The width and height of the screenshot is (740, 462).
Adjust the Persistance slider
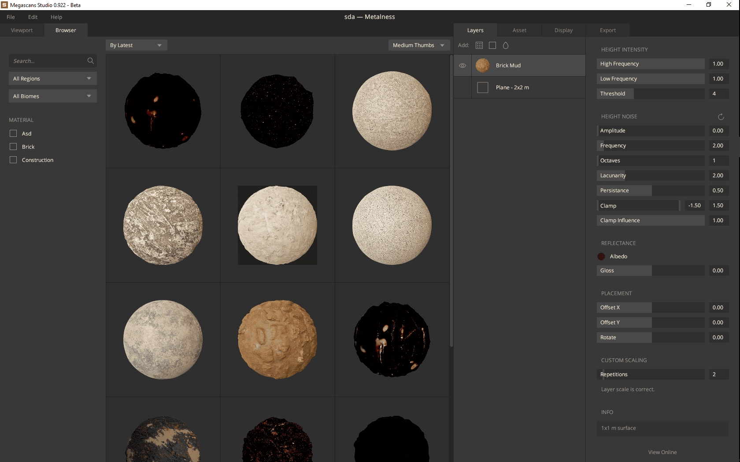point(651,191)
